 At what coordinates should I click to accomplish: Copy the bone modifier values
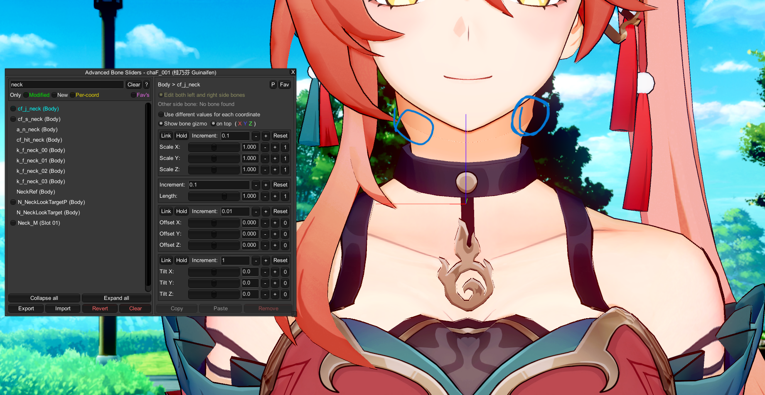[x=177, y=309]
